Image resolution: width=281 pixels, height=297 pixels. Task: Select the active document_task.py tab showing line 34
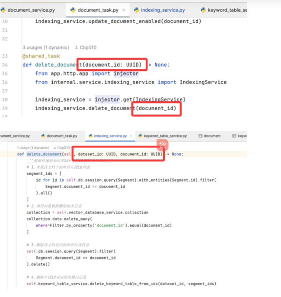[98, 10]
